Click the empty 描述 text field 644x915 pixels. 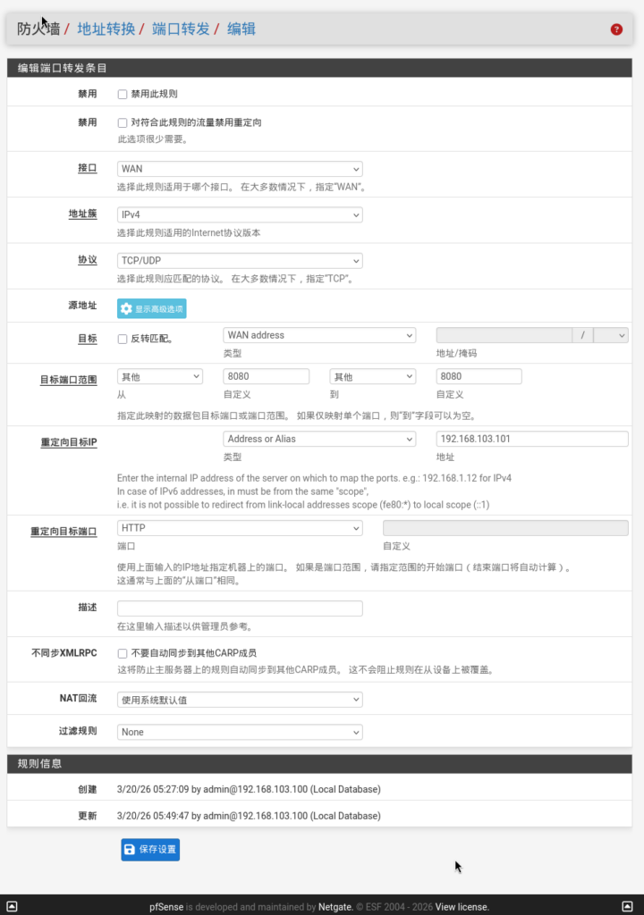tap(240, 609)
